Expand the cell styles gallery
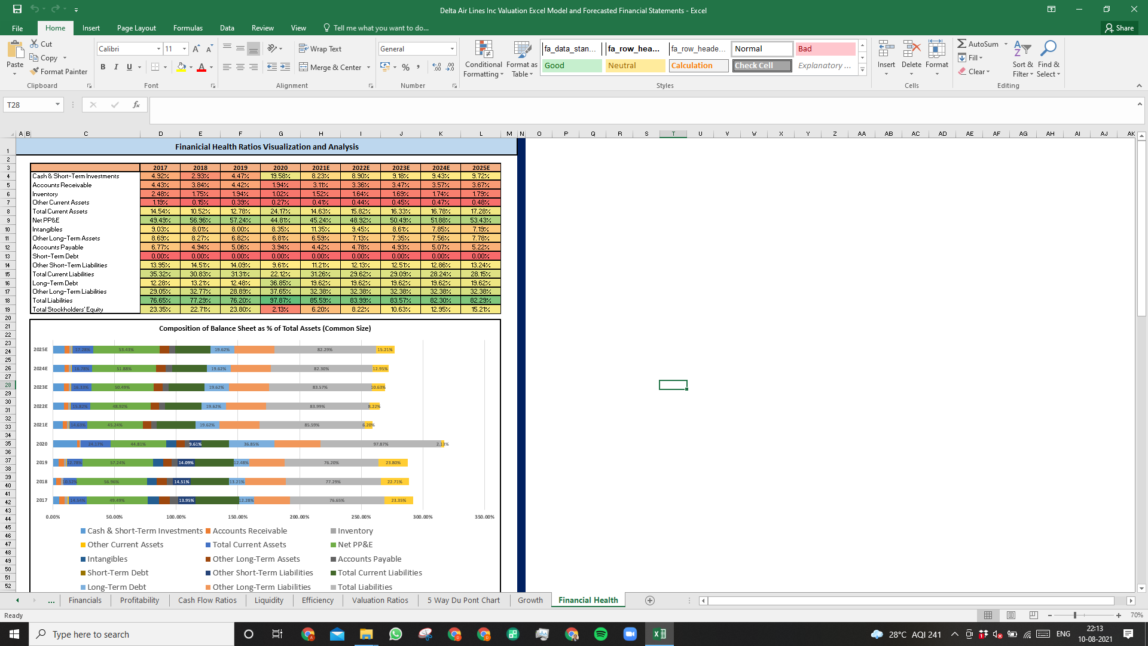The image size is (1148, 646). [862, 70]
